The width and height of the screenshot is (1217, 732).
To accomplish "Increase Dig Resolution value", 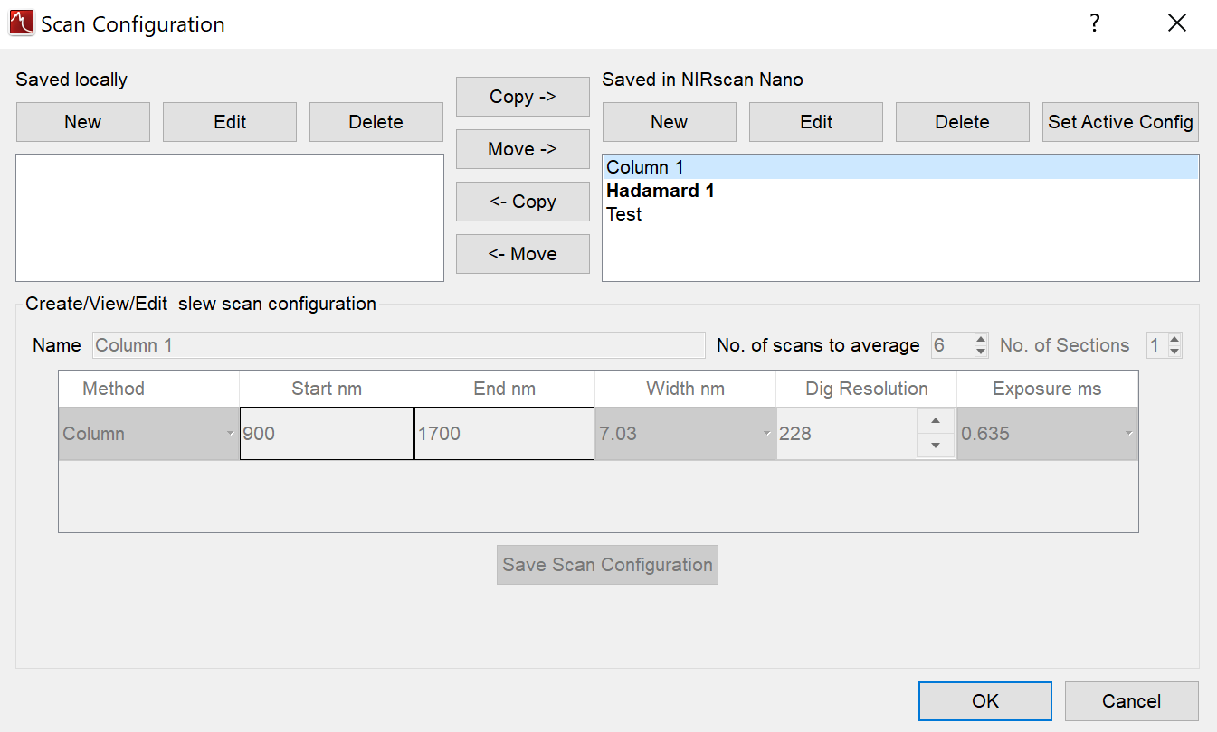I will pos(936,422).
